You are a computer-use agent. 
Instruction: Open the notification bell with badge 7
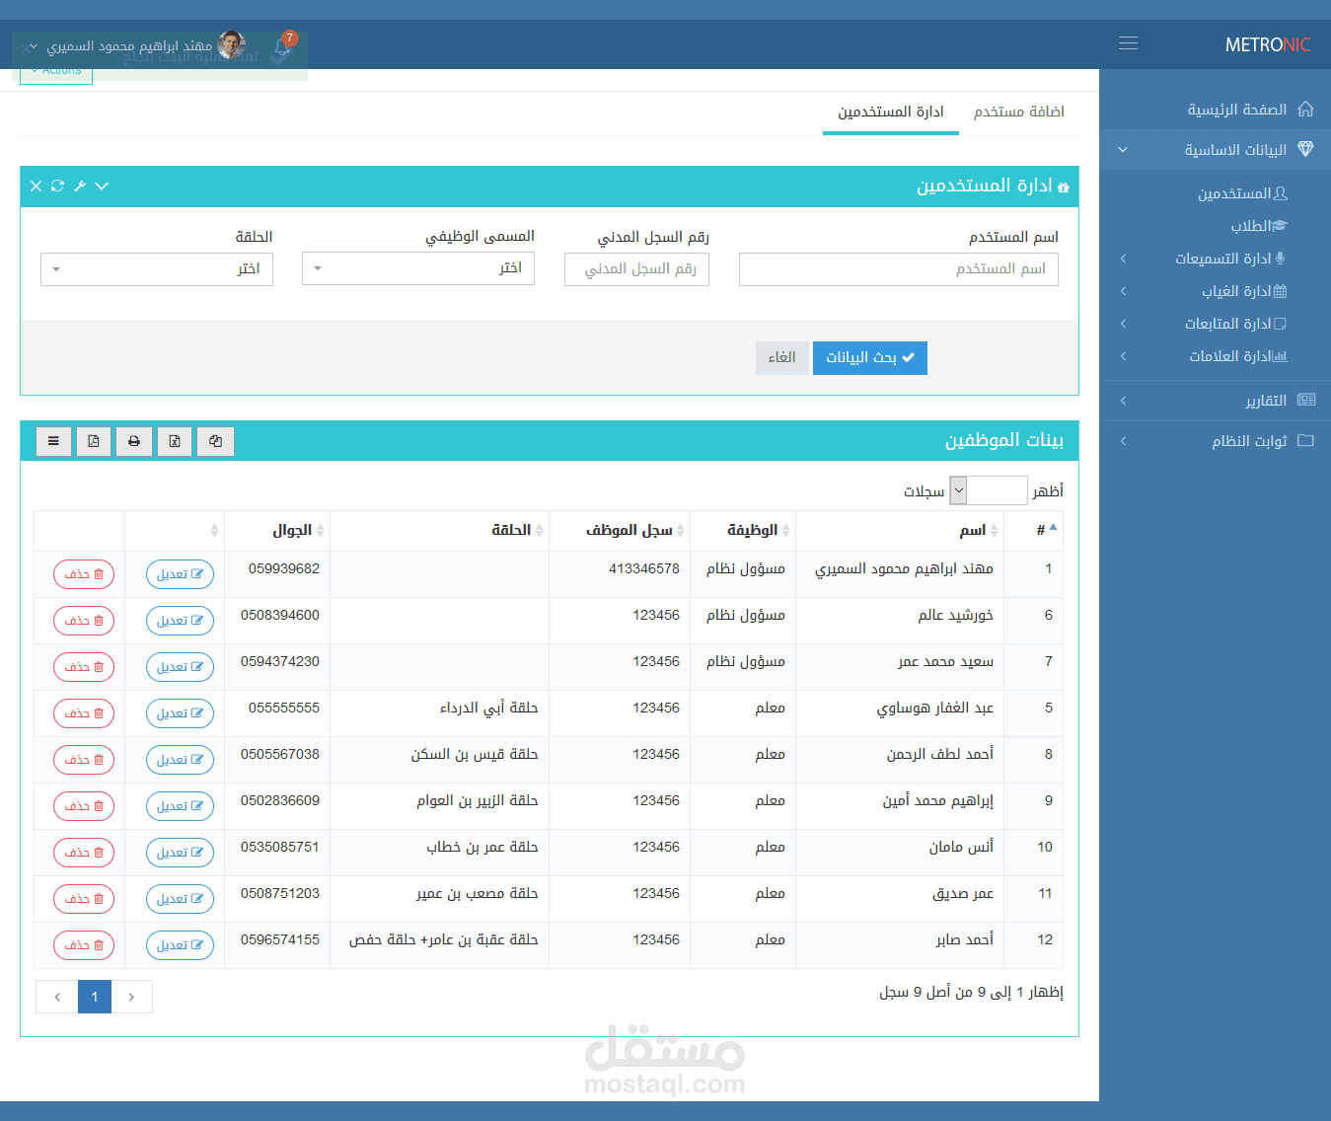[x=282, y=45]
